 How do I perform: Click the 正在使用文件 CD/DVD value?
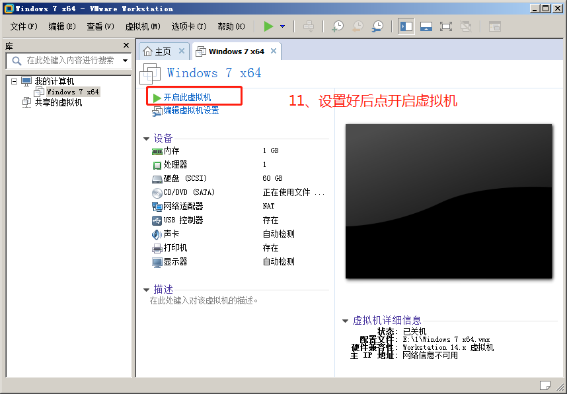pyautogui.click(x=293, y=193)
